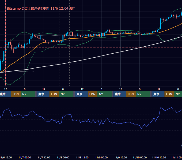Viewport: 182px width, 160px height.
Task: Click the 11/7 12:00 date axis label
Action: point(44,157)
